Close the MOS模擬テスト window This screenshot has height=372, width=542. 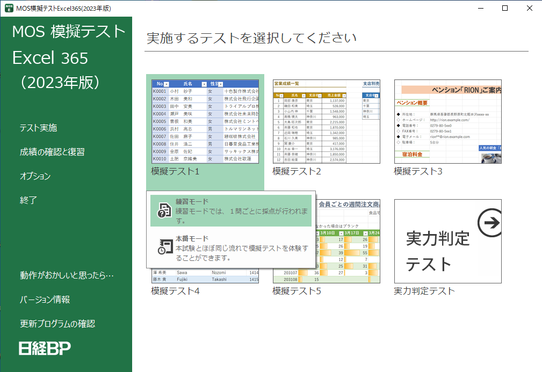(x=530, y=8)
